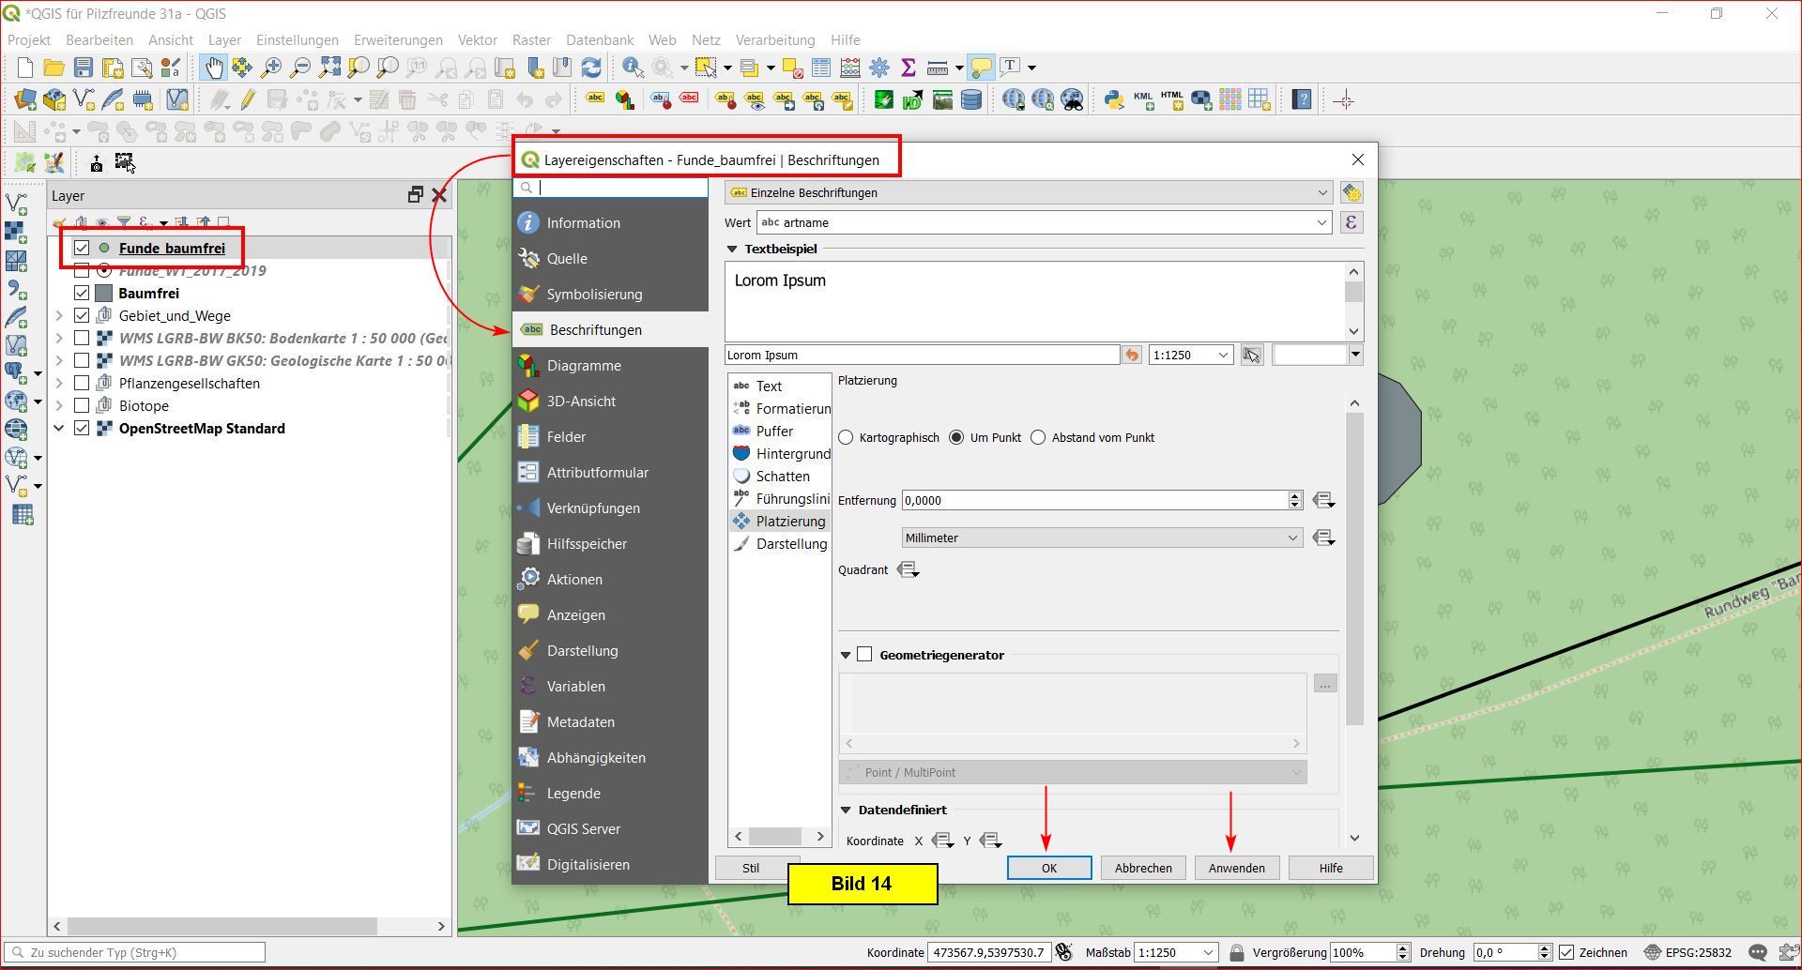
Task: Switch to the Symbolisierung tab
Action: (x=594, y=294)
